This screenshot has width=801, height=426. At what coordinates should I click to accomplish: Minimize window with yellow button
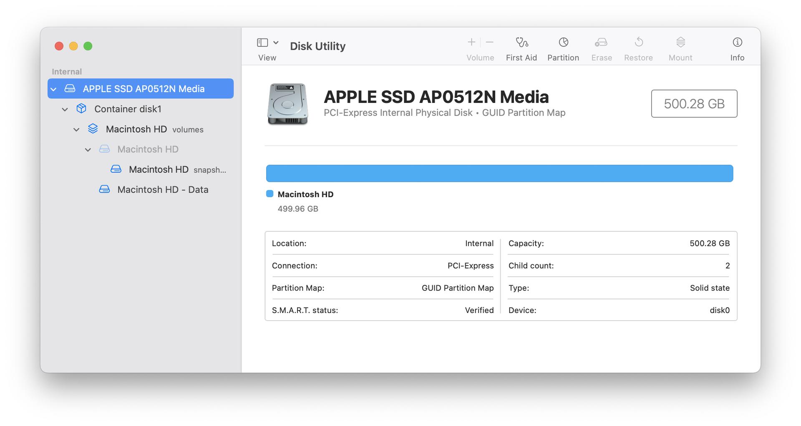pyautogui.click(x=73, y=46)
